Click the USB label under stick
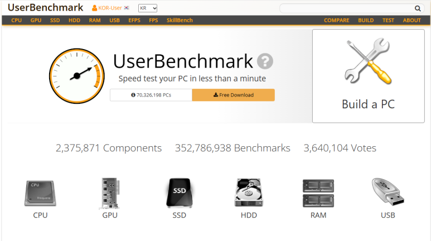Viewport: 431px width, 241px height. 388,215
